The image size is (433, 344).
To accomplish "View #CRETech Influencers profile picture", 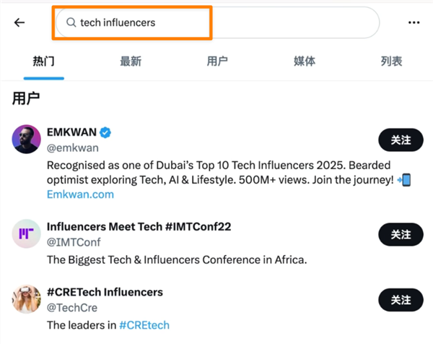I will (x=27, y=299).
